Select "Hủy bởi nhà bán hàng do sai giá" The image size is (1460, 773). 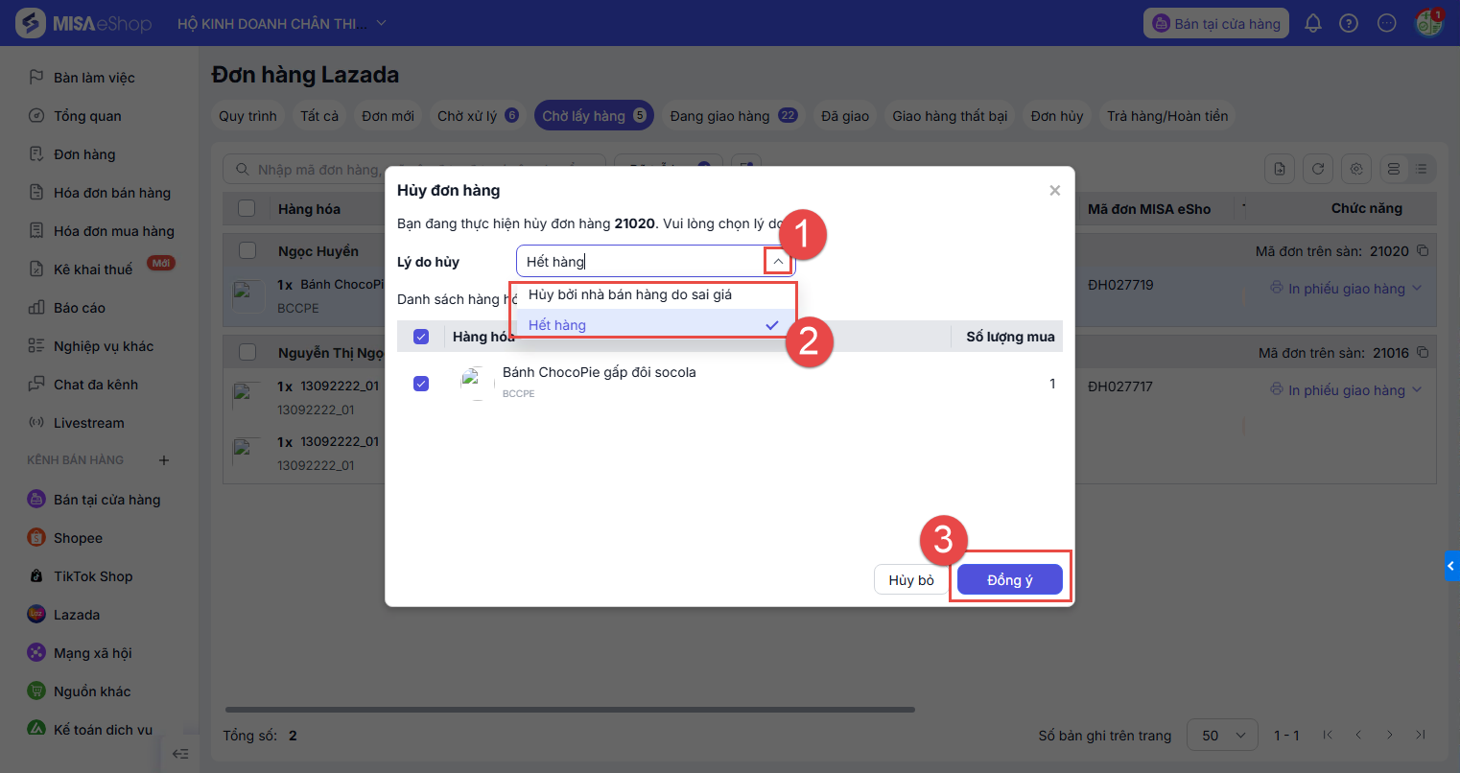[630, 295]
